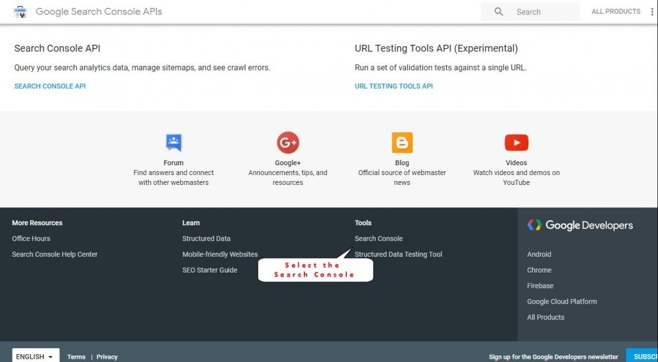Screen dimensions: 658x362
Task: Open the Videos link text
Action: coord(516,163)
